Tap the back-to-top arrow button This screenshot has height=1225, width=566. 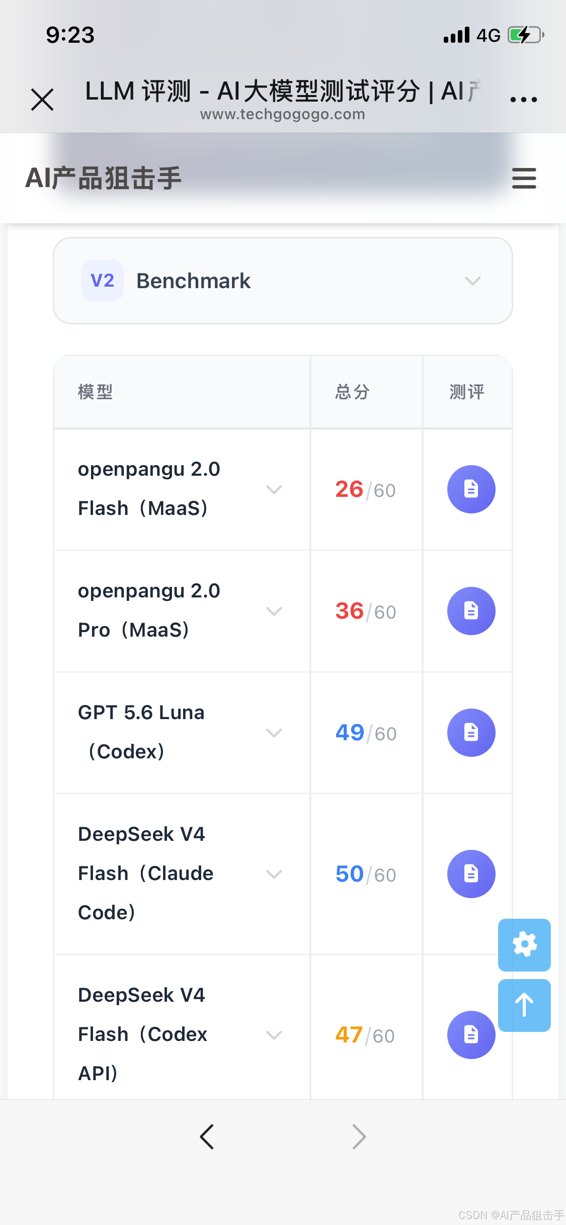[x=524, y=1005]
